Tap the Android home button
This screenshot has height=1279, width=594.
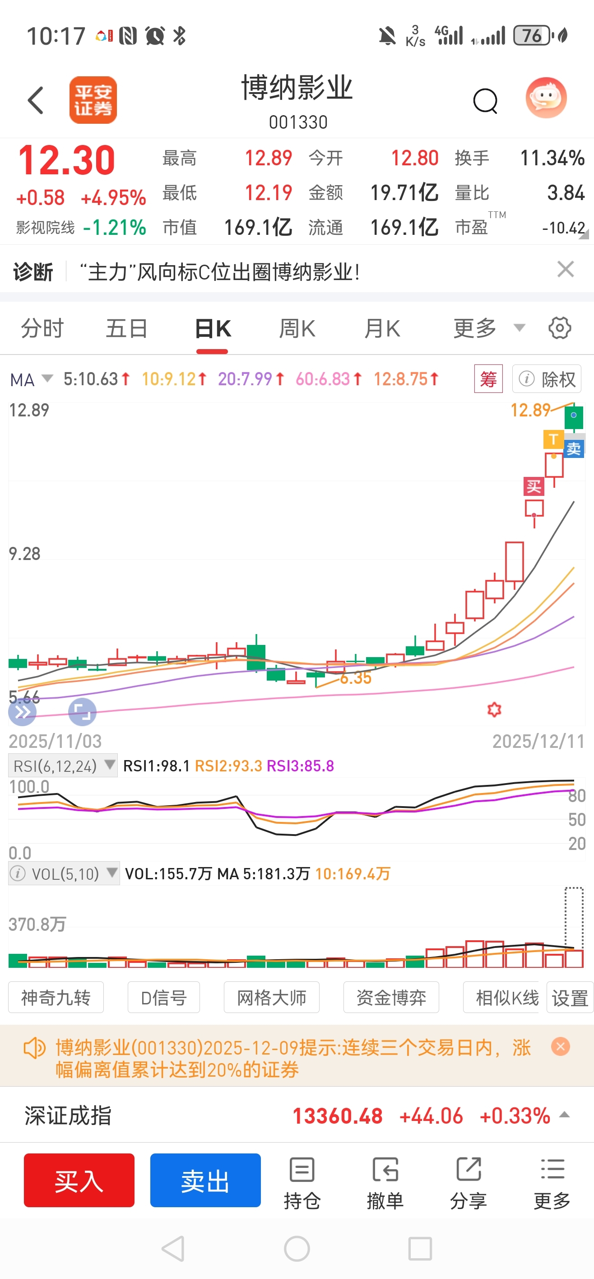(x=297, y=1248)
